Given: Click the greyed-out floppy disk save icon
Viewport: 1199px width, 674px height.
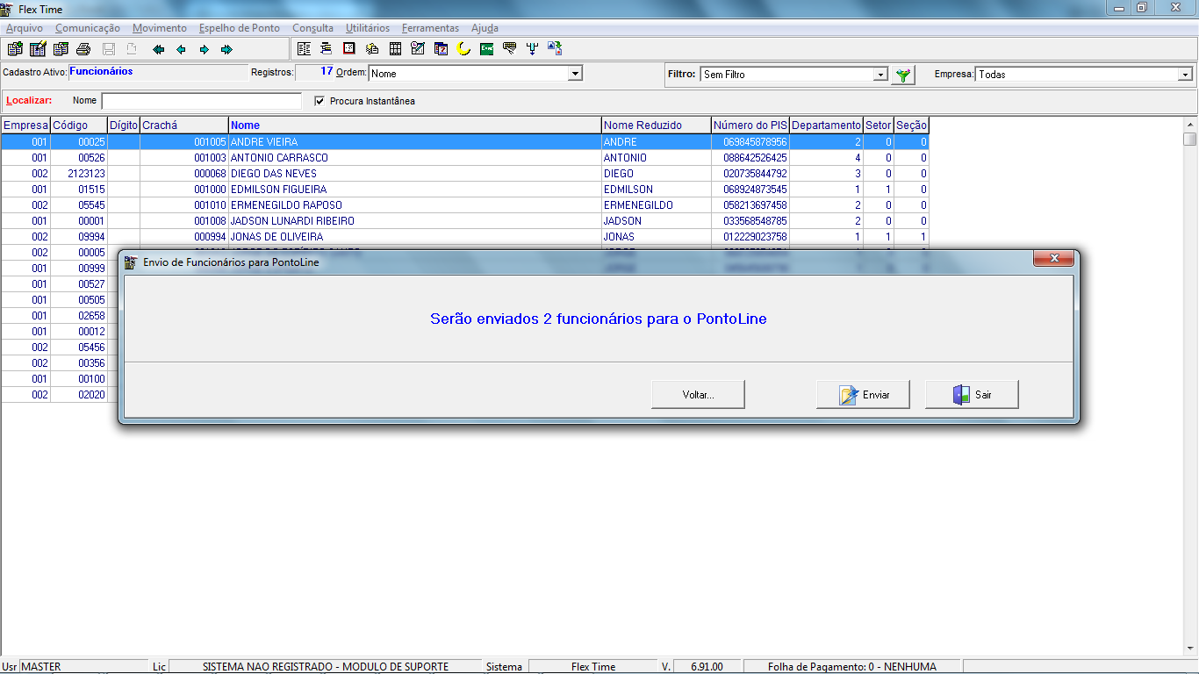Looking at the screenshot, I should pos(109,49).
